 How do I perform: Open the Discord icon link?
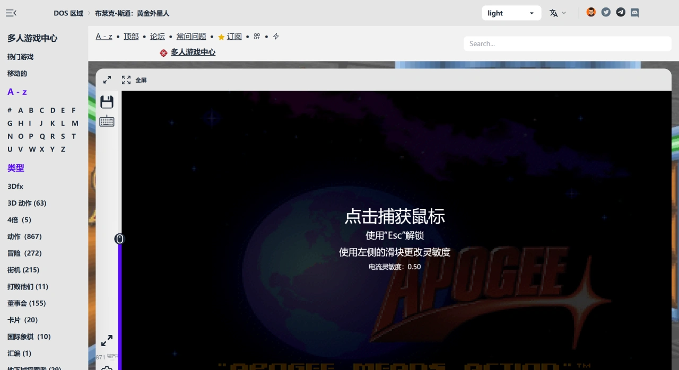pos(634,13)
